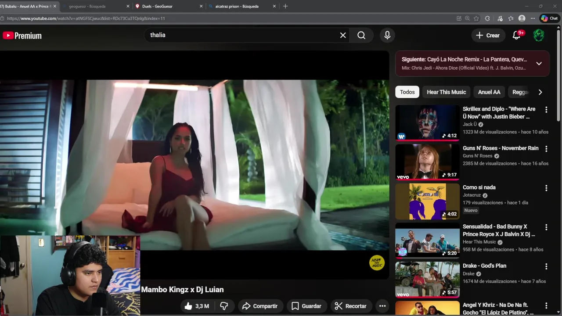
Task: Open YouTube notifications bell
Action: (517, 36)
